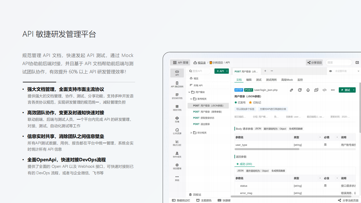Expand the 积分相关 folder
361x203 pixels.
pyautogui.click(x=191, y=133)
